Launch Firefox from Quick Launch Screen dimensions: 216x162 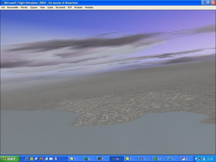(41, 159)
